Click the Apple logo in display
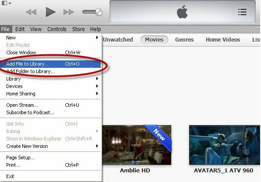 pyautogui.click(x=182, y=12)
